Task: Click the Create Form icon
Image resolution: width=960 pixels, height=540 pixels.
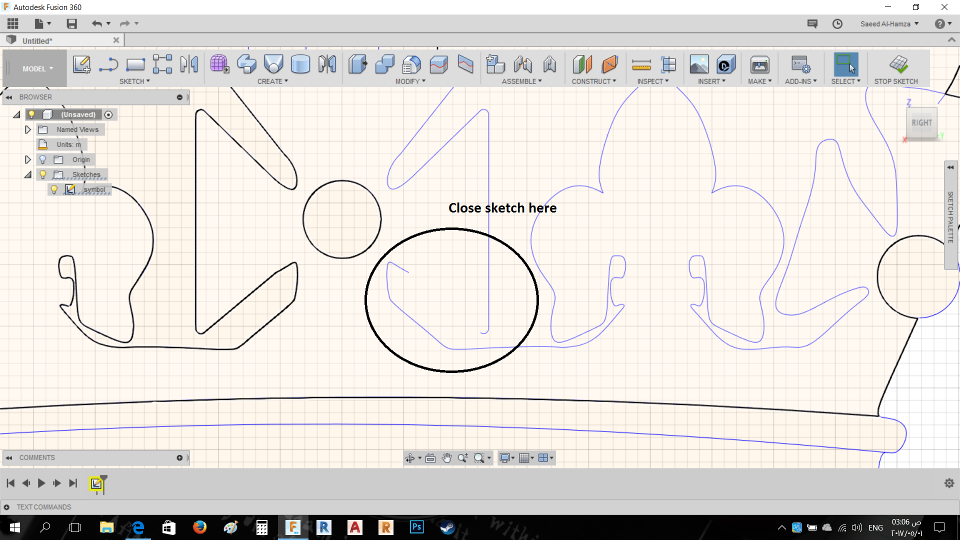Action: click(x=219, y=64)
